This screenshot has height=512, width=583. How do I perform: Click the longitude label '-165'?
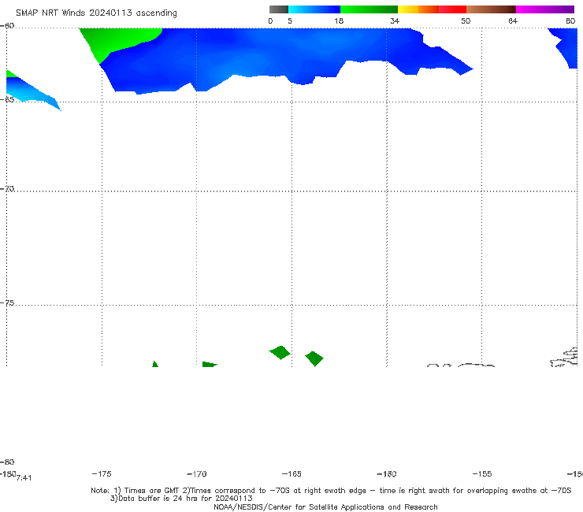pos(291,473)
